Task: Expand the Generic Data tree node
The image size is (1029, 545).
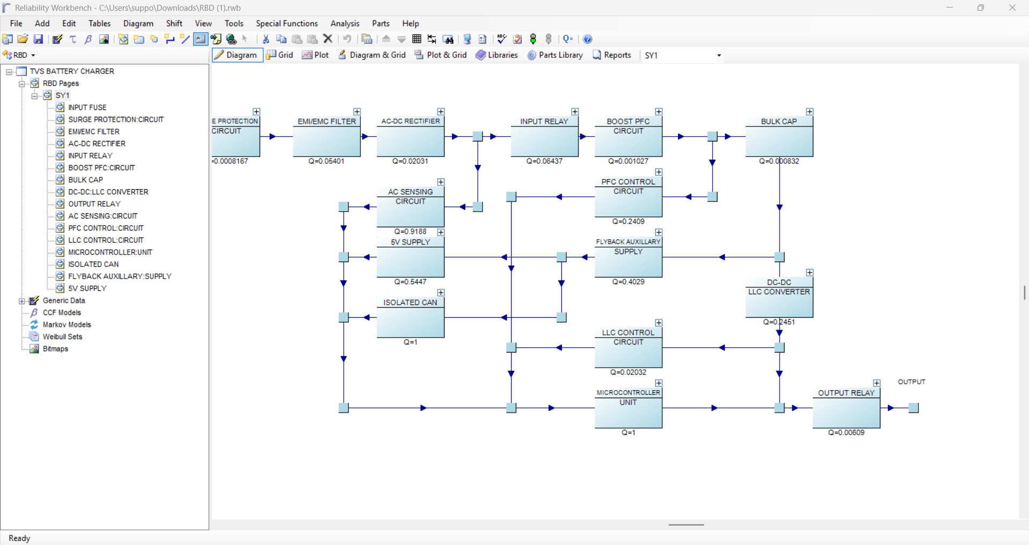Action: pyautogui.click(x=22, y=301)
